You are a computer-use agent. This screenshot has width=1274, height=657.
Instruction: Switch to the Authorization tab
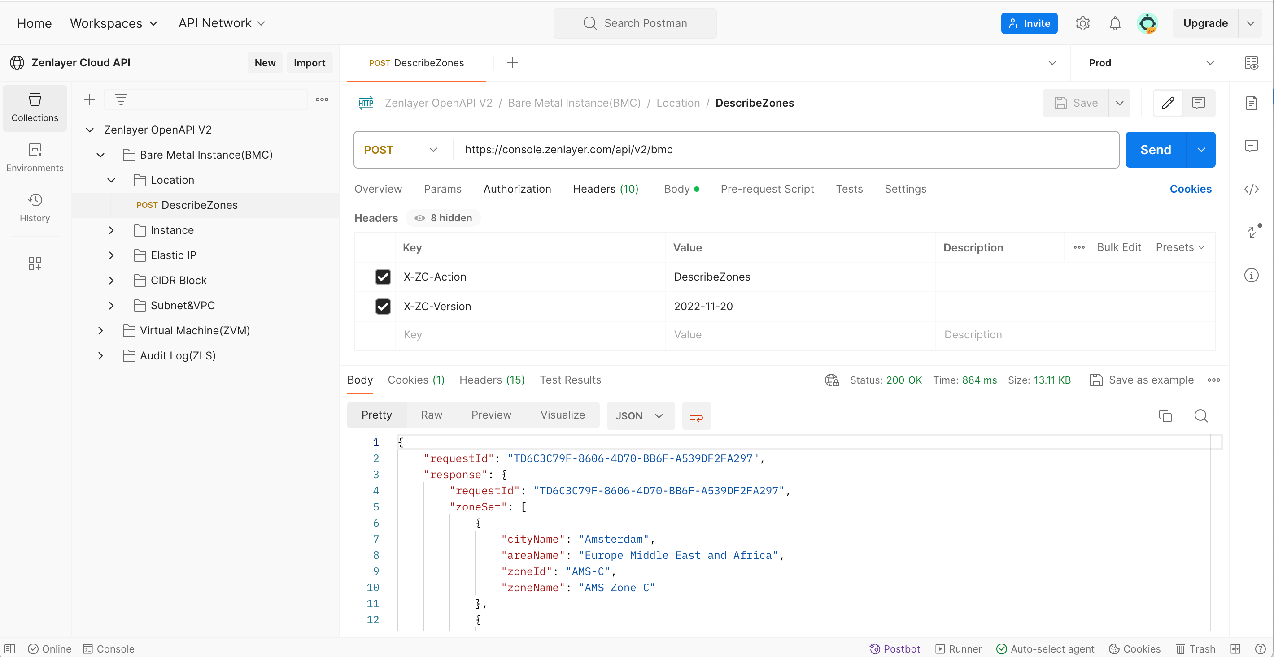tap(517, 189)
